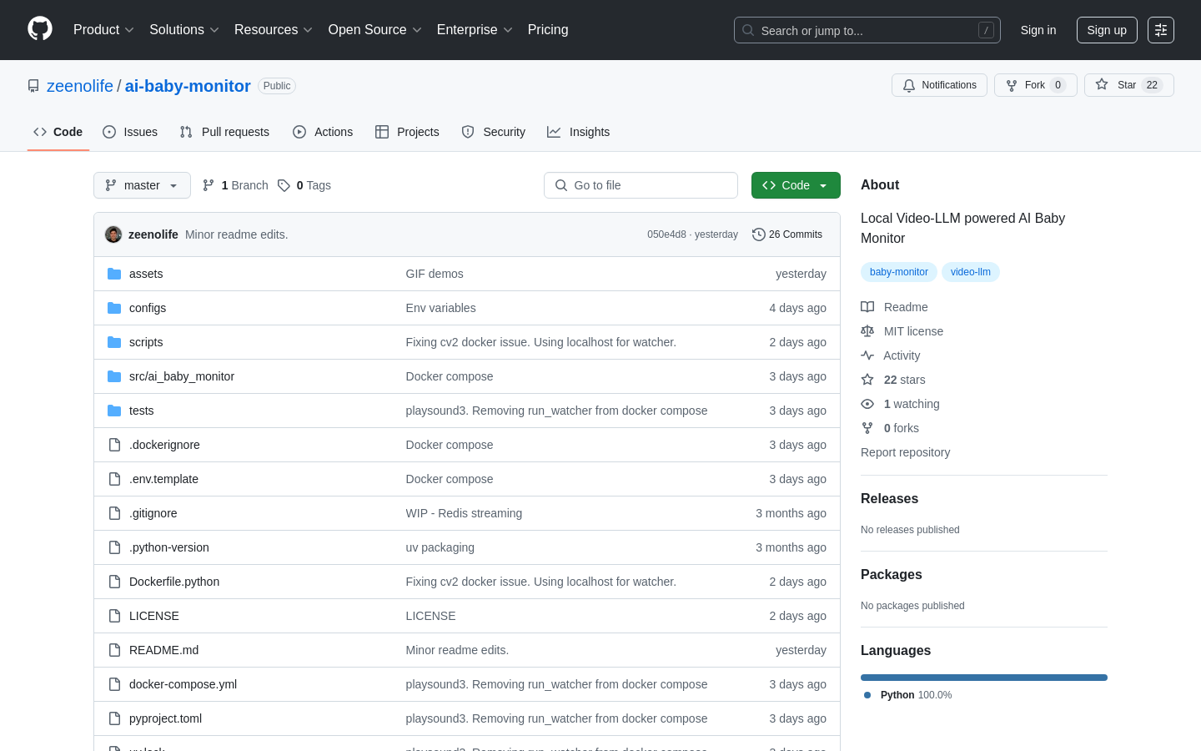
Task: Click the video-llm topic tag
Action: [x=971, y=272]
